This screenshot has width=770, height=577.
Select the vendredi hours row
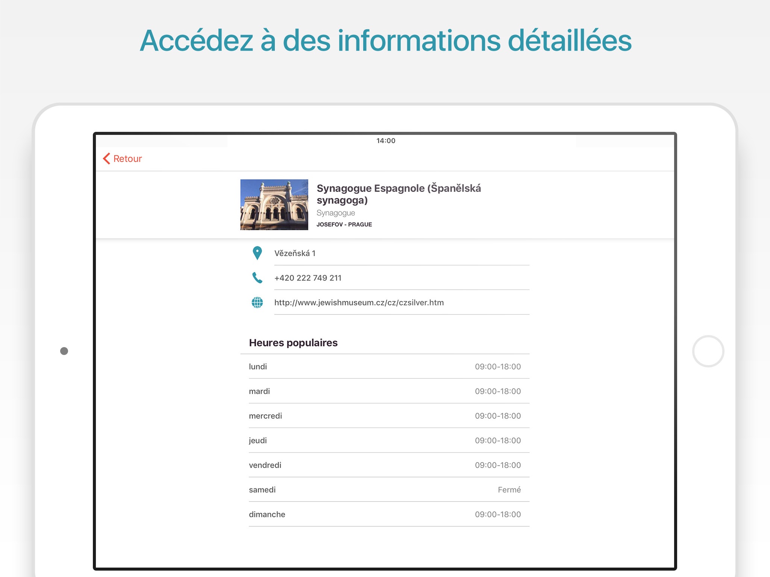[x=385, y=465]
